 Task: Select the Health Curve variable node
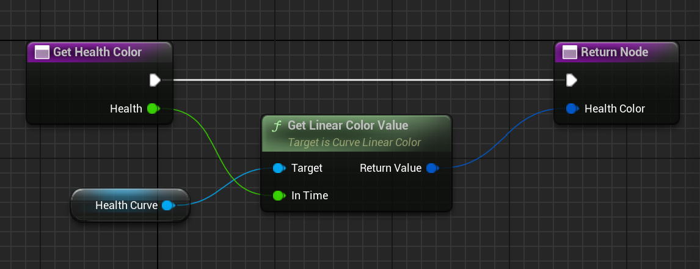click(126, 205)
